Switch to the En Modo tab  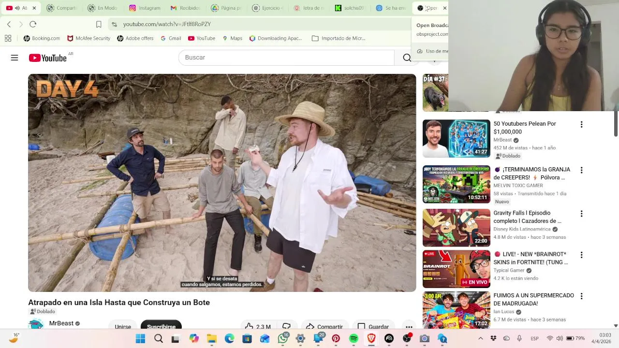[103, 8]
